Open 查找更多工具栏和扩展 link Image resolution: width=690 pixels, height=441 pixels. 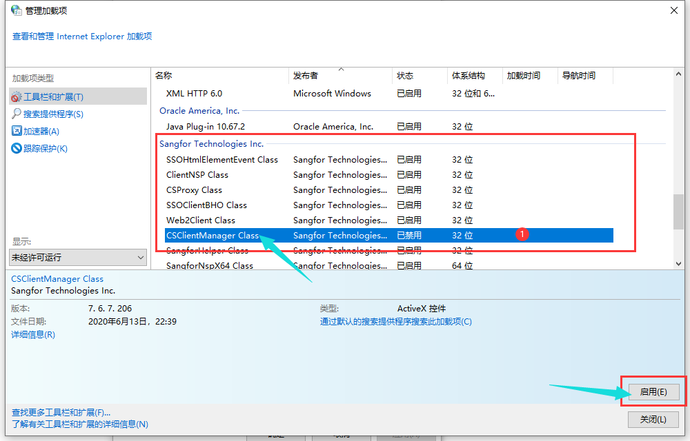tap(61, 412)
